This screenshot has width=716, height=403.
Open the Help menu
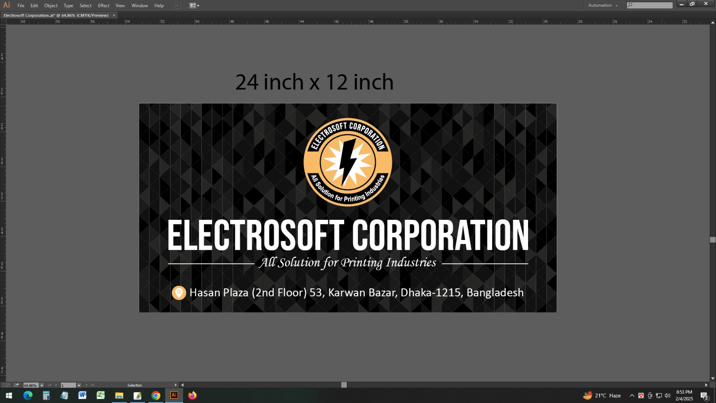tap(159, 5)
